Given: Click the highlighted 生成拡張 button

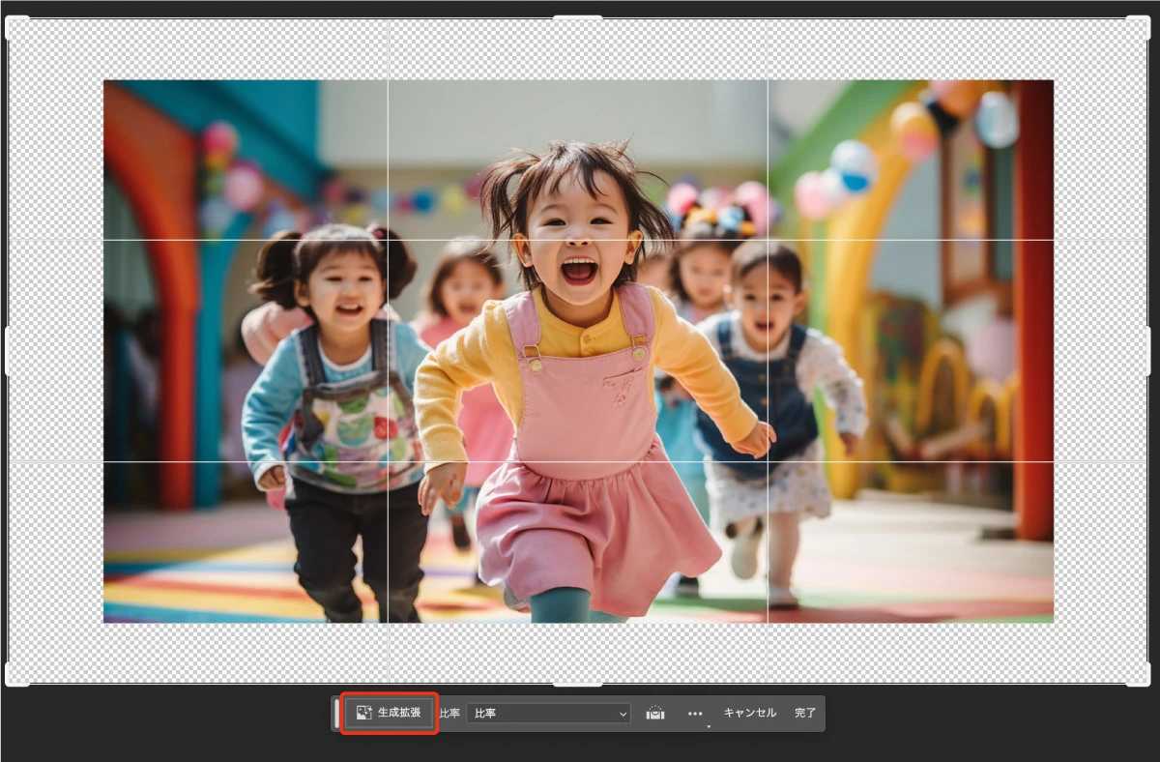Looking at the screenshot, I should [389, 712].
